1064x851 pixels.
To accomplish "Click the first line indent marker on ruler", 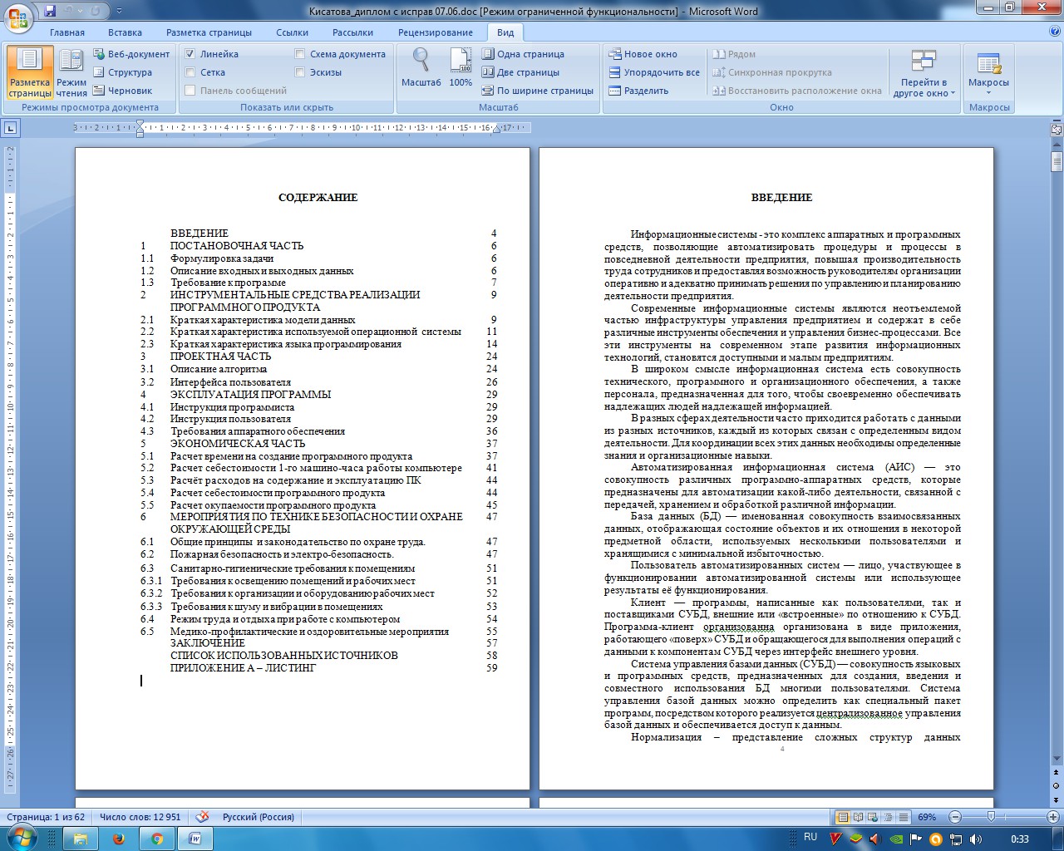I will (140, 125).
